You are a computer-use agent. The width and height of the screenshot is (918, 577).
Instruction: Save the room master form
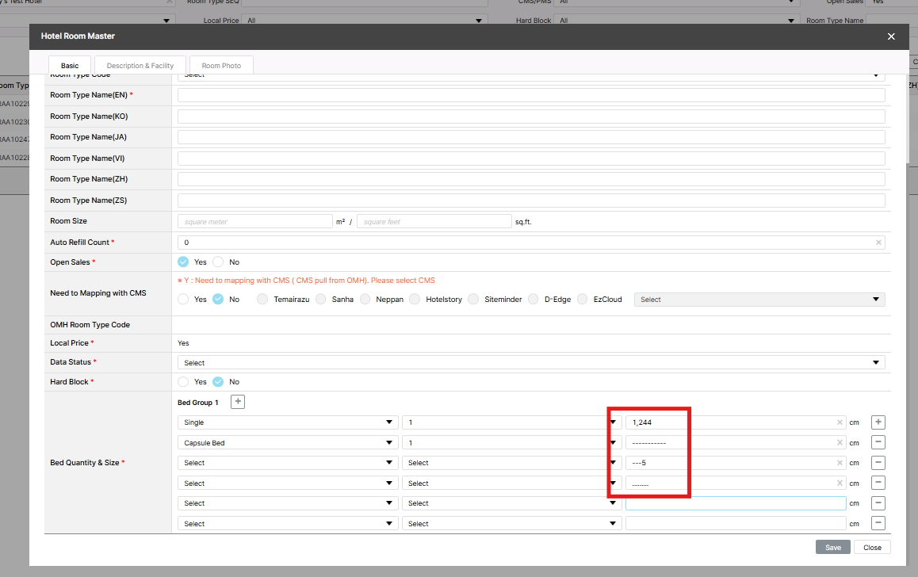[832, 547]
